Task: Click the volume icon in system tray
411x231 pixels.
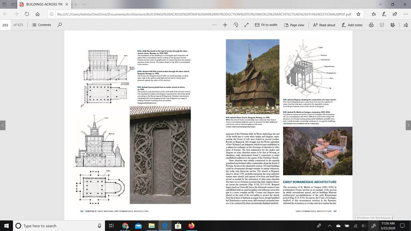Action: pyautogui.click(x=363, y=226)
